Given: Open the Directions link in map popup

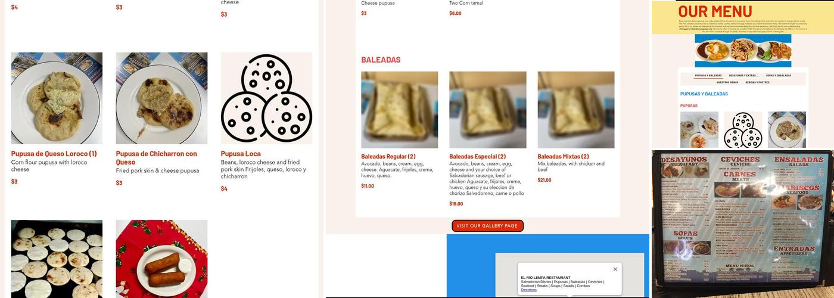Looking at the screenshot, I should (x=529, y=290).
